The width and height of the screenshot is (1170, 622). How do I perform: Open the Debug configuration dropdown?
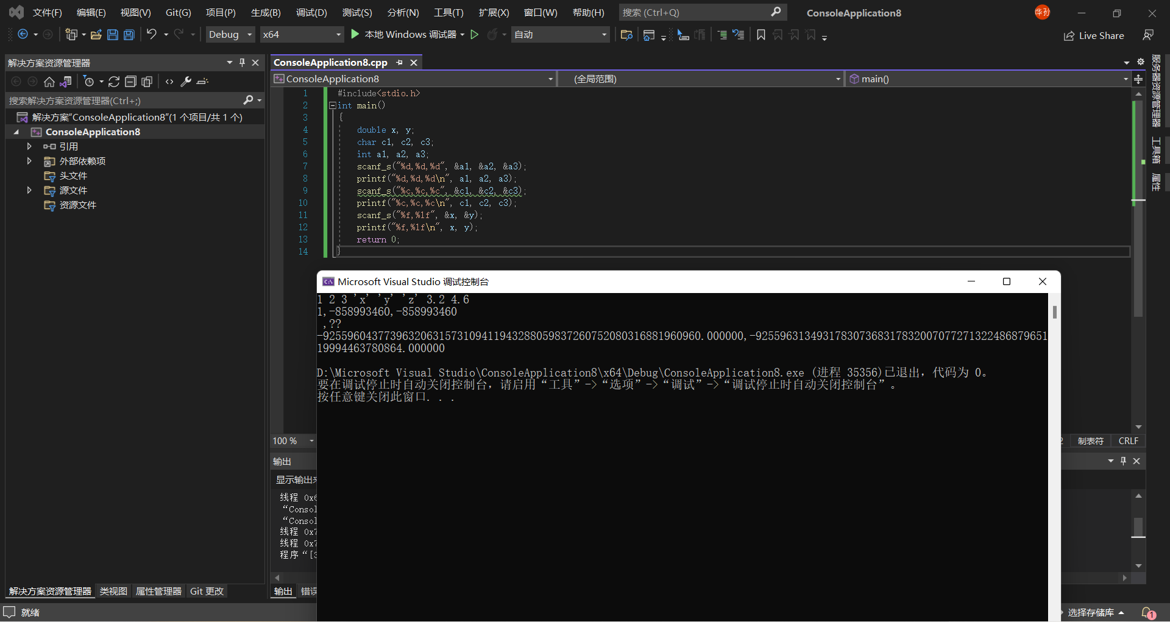pyautogui.click(x=230, y=35)
